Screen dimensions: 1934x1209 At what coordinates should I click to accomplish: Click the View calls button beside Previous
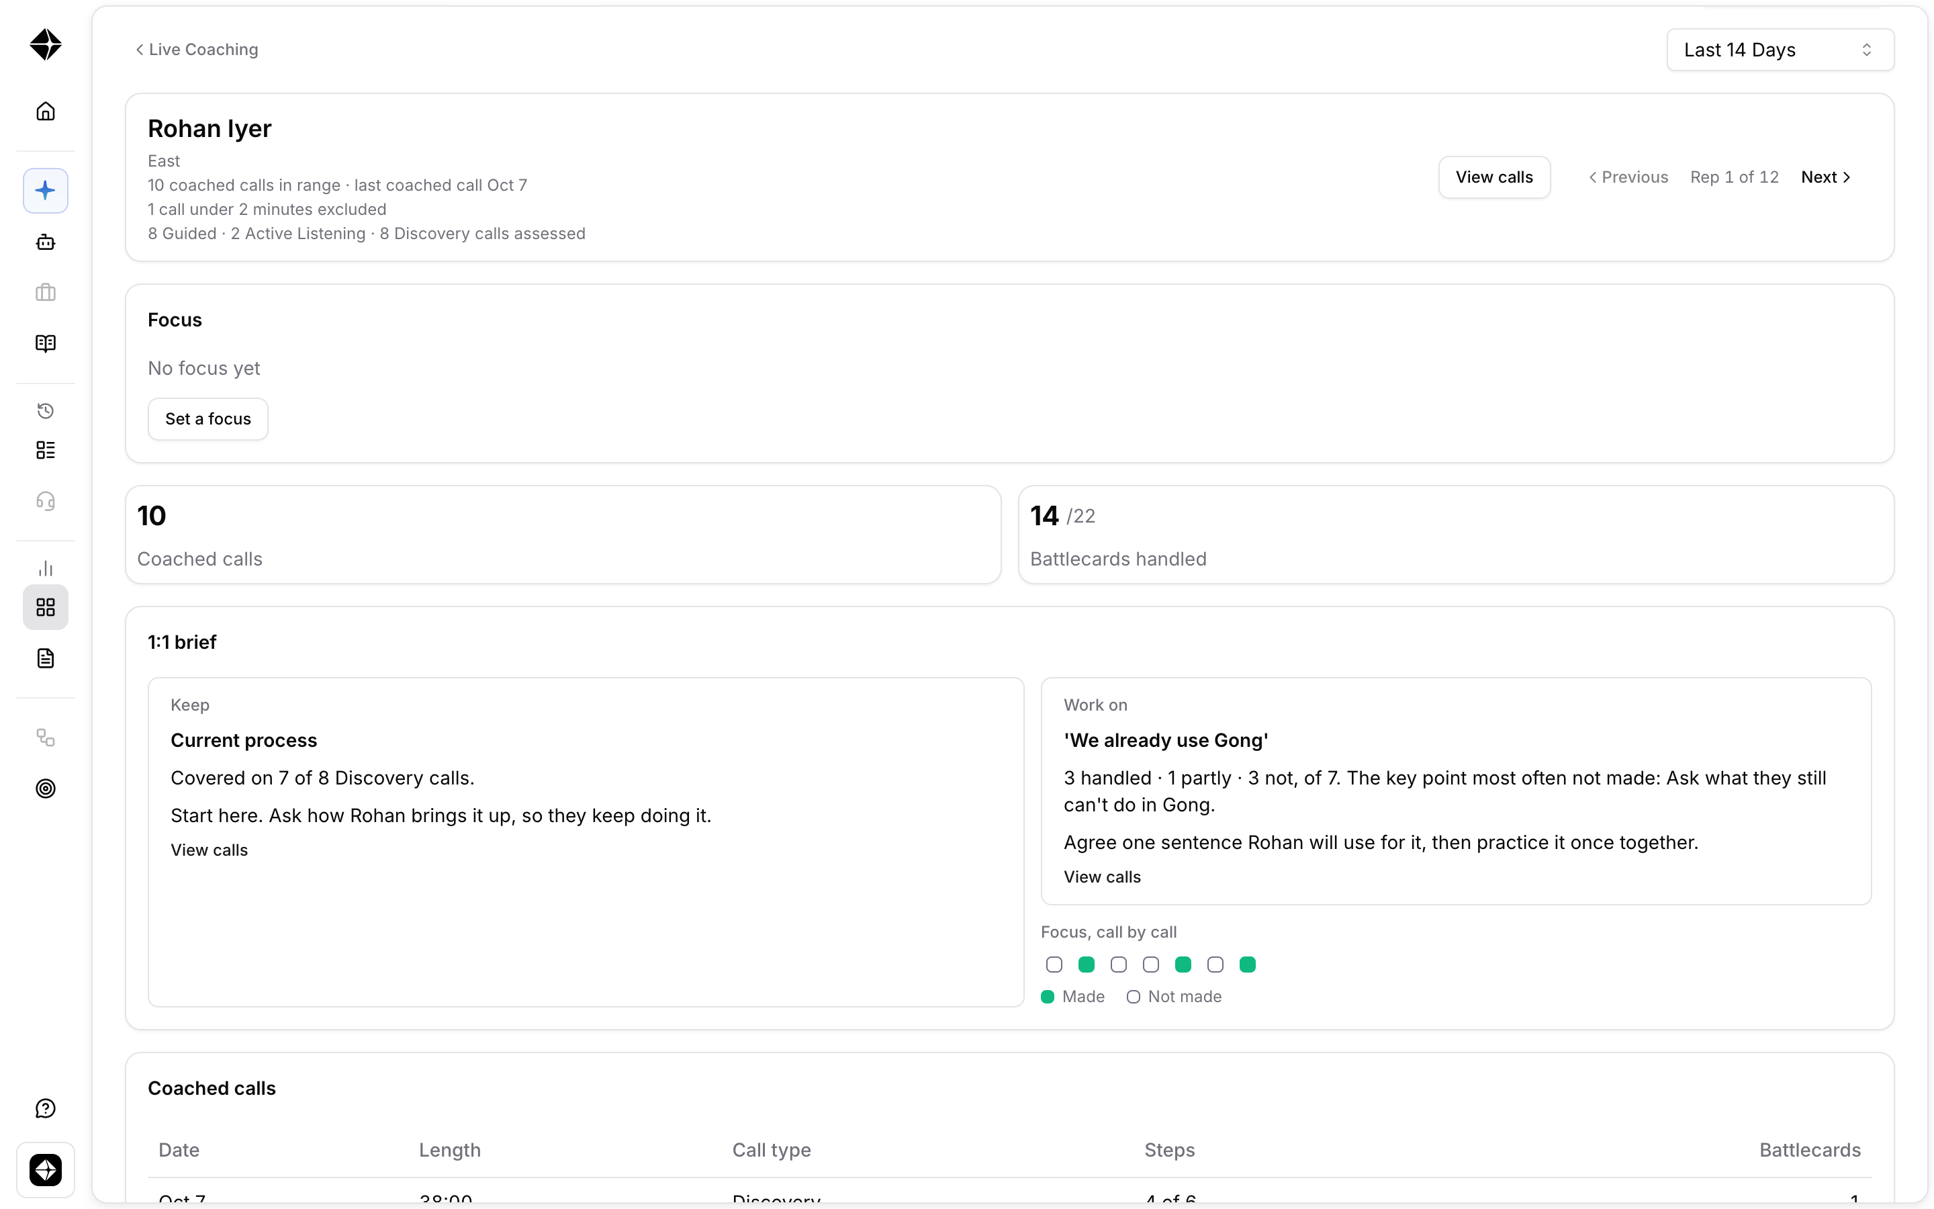(x=1493, y=177)
